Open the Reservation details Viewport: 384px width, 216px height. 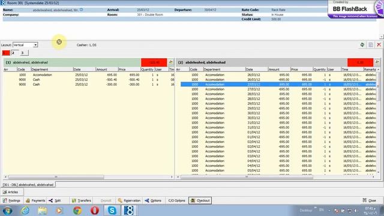[129, 200]
